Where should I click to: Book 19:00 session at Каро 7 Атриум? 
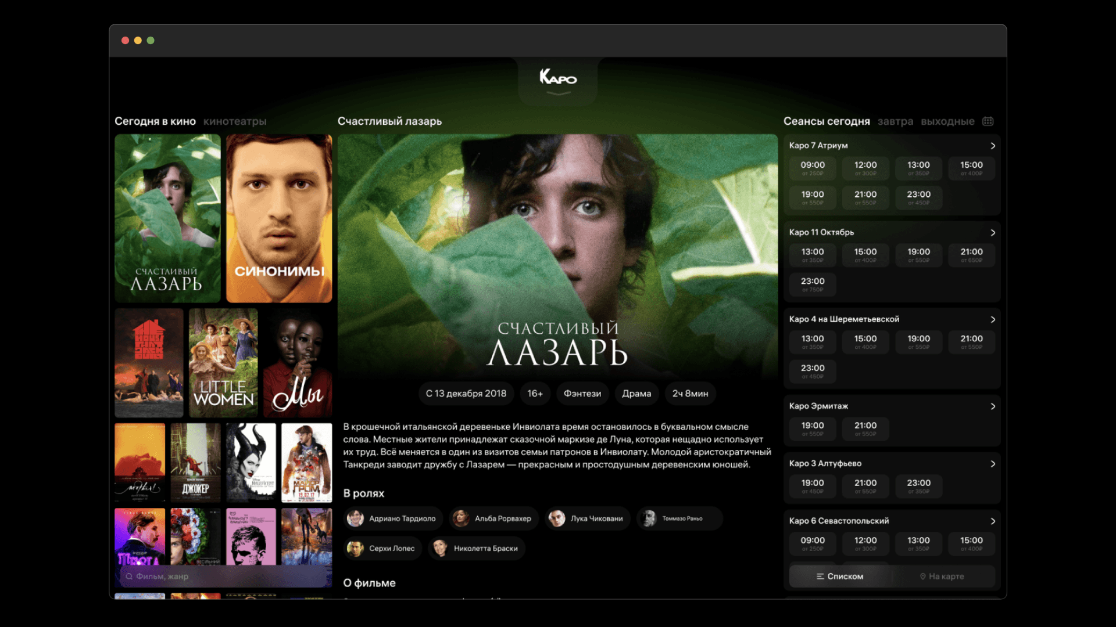pyautogui.click(x=813, y=197)
